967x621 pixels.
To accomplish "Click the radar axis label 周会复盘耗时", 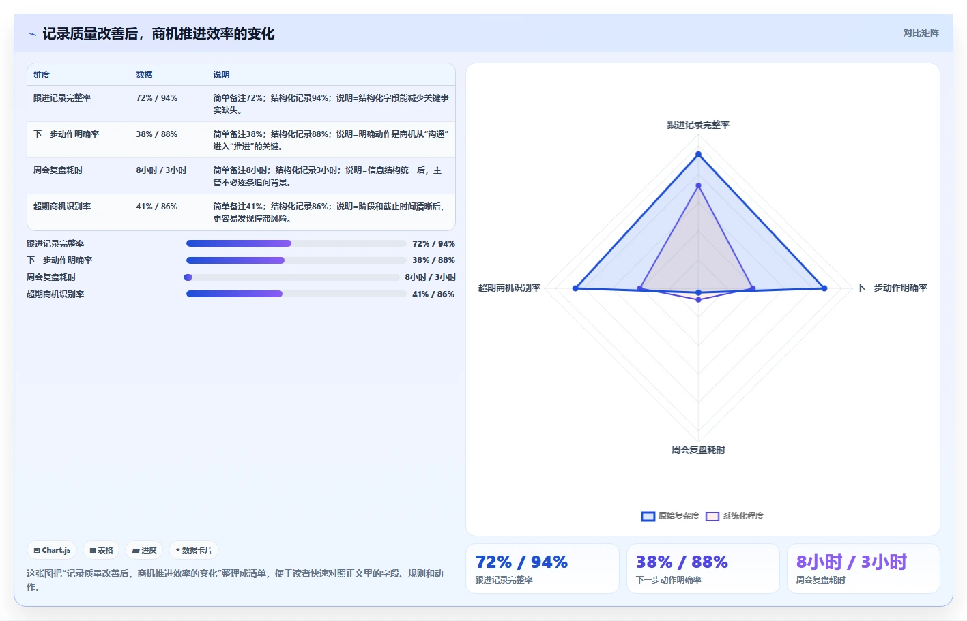I will click(x=698, y=450).
